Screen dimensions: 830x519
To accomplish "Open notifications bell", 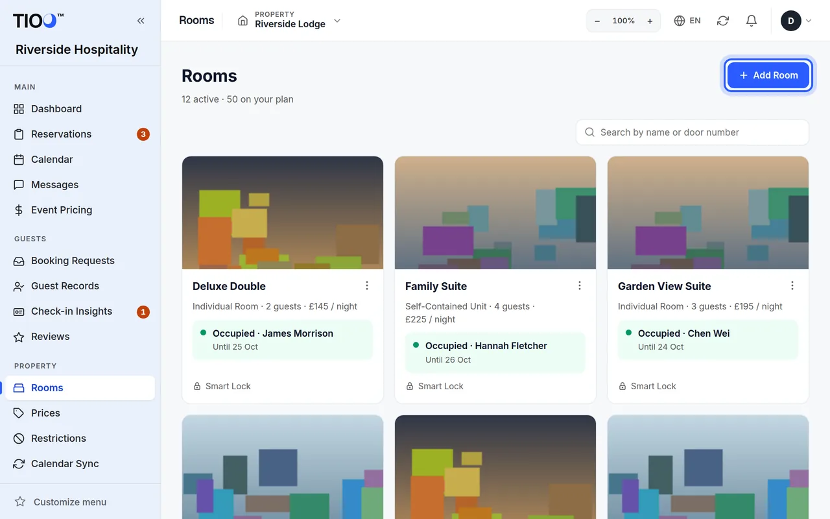I will (752, 21).
